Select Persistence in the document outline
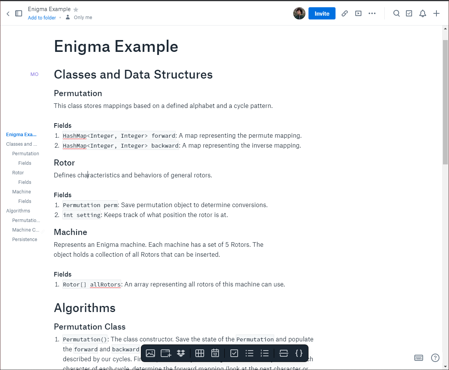 pos(24,239)
